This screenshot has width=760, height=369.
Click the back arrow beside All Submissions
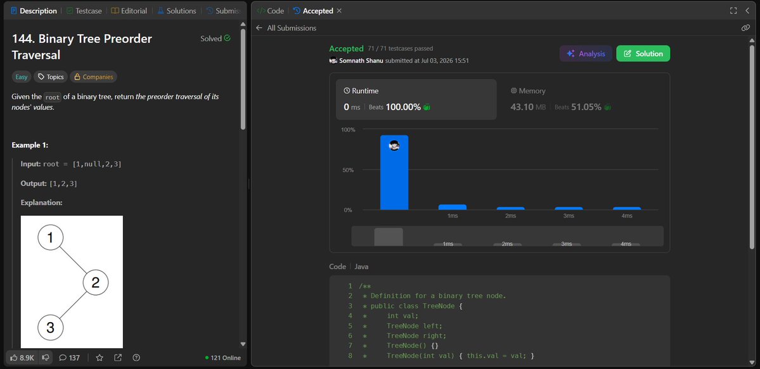point(259,28)
